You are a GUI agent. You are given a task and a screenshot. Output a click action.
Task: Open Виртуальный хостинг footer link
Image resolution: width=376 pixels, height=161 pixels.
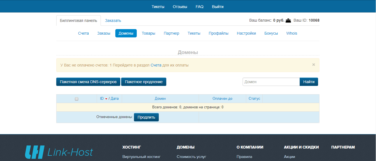click(x=141, y=157)
